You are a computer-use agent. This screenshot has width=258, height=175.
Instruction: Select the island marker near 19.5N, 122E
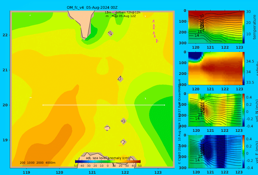tap(124, 121)
